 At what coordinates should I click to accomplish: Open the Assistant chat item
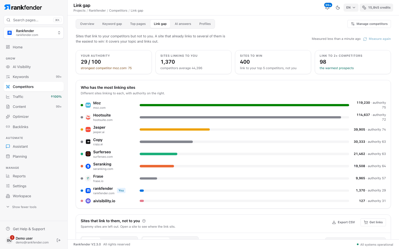(x=34, y=146)
